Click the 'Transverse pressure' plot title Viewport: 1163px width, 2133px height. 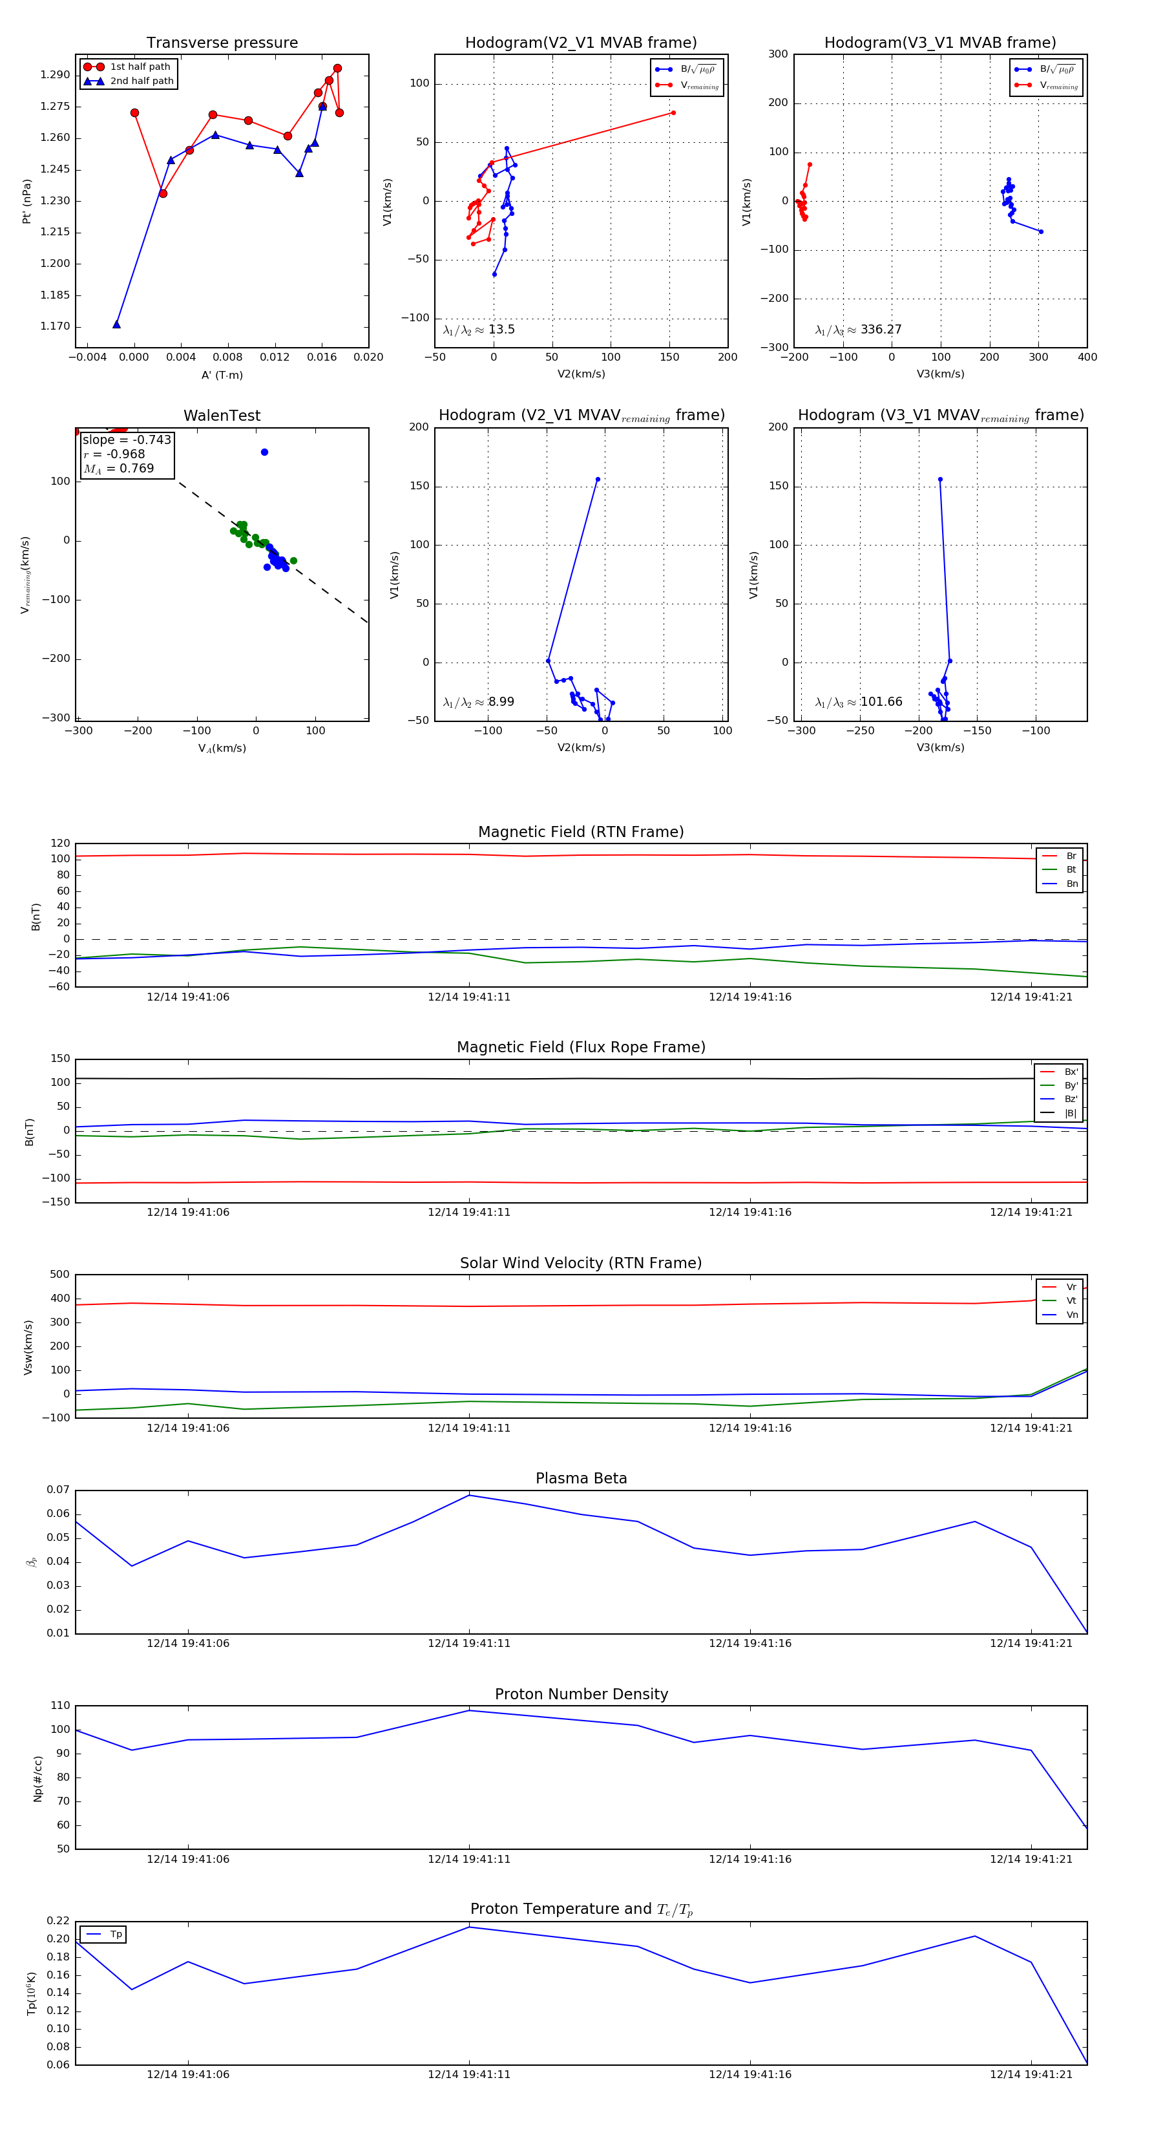coord(222,43)
